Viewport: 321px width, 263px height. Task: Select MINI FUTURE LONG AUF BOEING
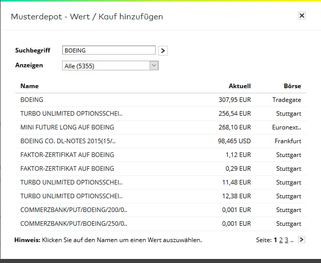pos(67,127)
